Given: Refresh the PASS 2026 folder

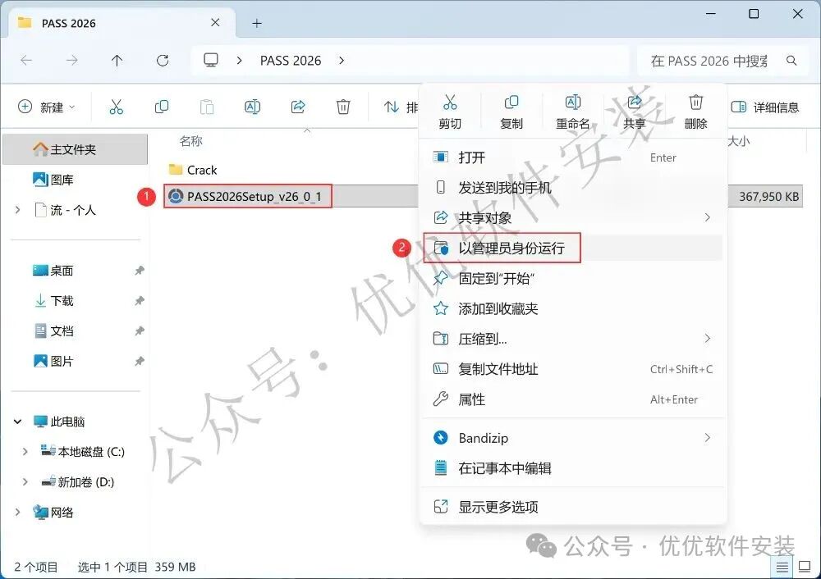Looking at the screenshot, I should (x=163, y=61).
